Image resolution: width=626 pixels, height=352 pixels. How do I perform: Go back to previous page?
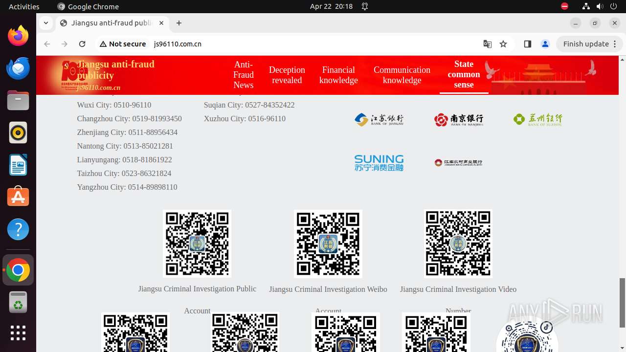click(x=47, y=44)
